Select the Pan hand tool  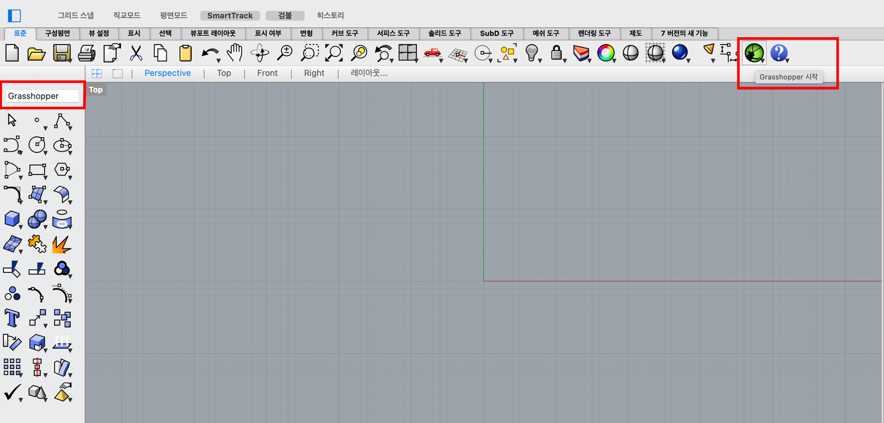coord(235,52)
